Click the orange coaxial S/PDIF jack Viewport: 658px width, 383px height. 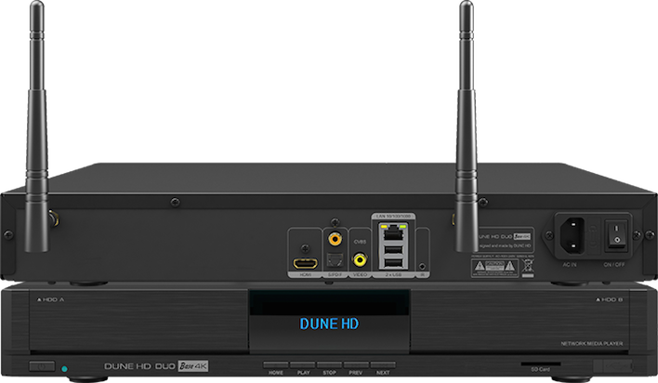335,239
